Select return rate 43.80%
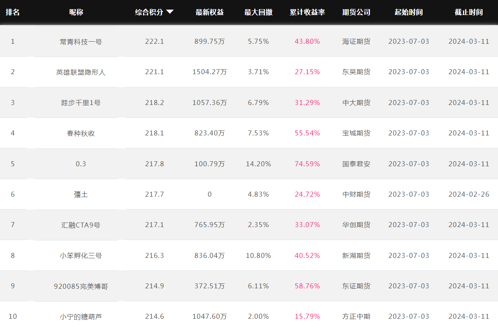 pyautogui.click(x=308, y=41)
